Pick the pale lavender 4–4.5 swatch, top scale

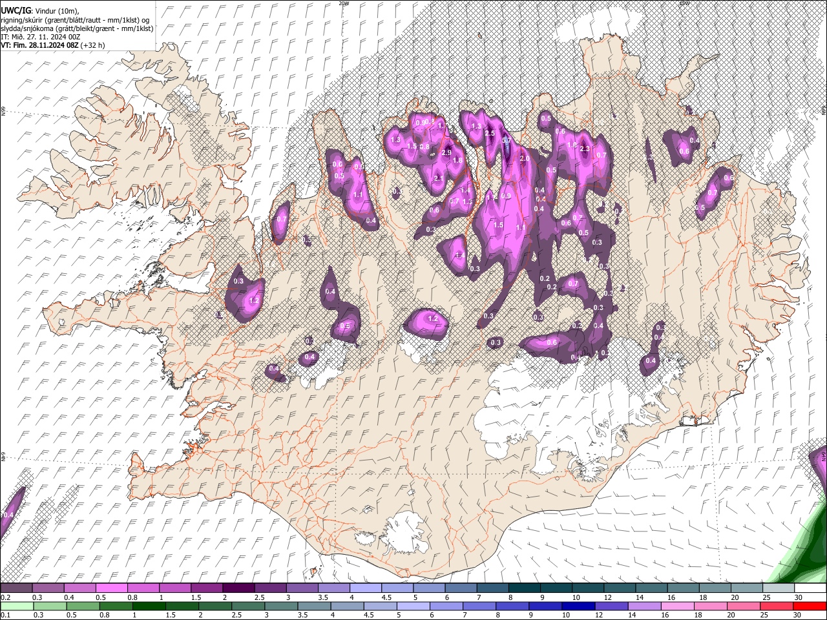[365, 588]
